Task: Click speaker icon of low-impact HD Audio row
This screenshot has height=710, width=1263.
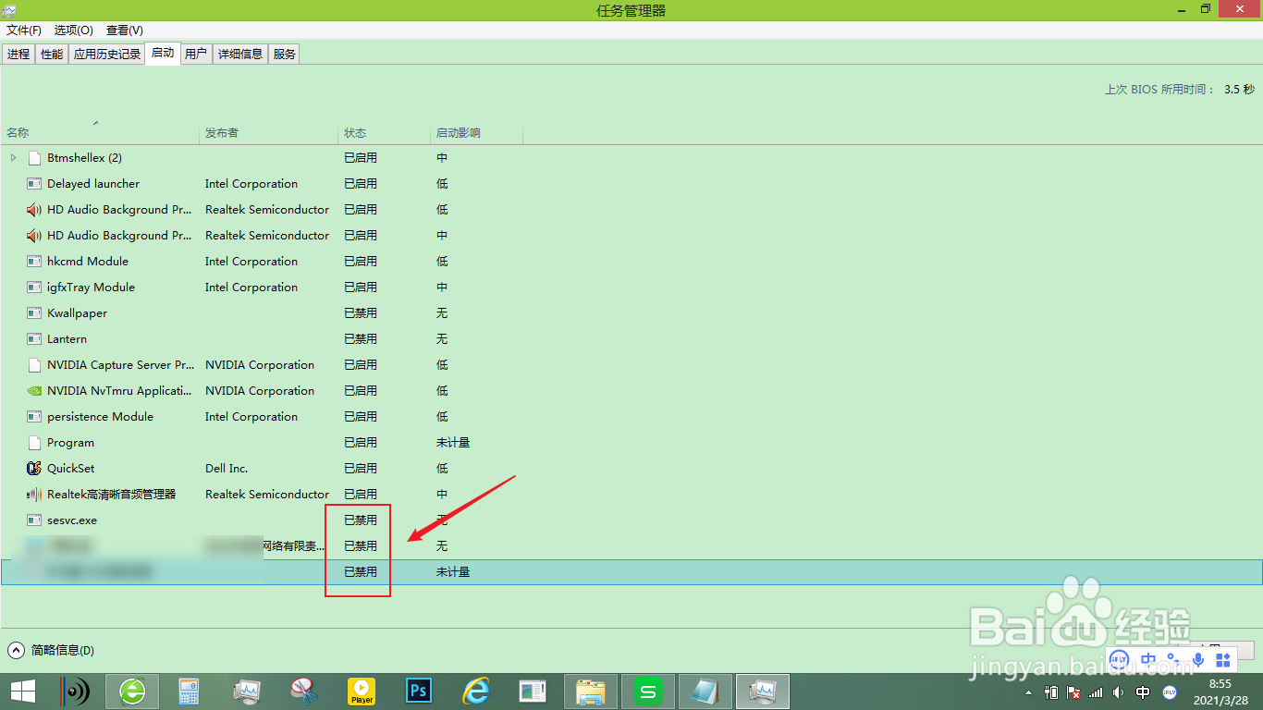Action: (x=34, y=210)
